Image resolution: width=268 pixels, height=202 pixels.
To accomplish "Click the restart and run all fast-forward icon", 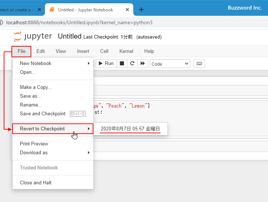I will tap(143, 64).
